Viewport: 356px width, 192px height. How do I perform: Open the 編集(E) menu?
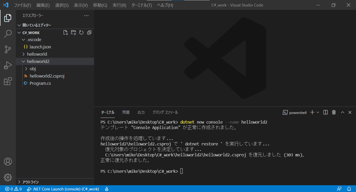(x=43, y=5)
